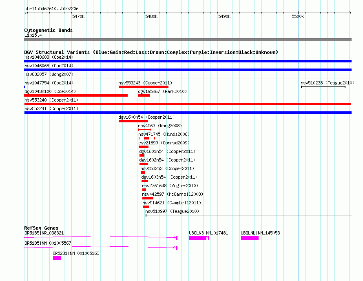Image resolution: width=363 pixels, height=281 pixels.
Task: Click the 11p15.4 band label
Action: pyautogui.click(x=33, y=35)
